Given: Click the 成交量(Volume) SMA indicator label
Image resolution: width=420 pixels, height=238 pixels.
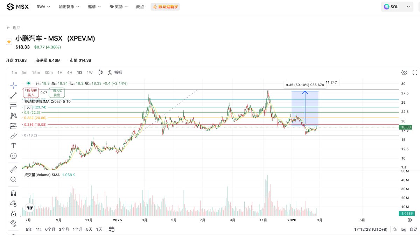Looking at the screenshot, I should pyautogui.click(x=42, y=174).
